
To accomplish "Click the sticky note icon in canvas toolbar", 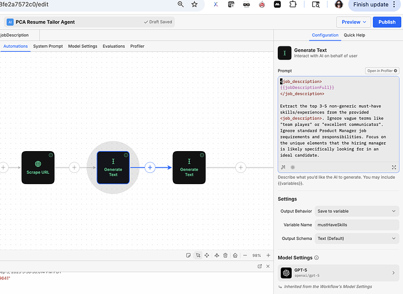I will coord(188,255).
